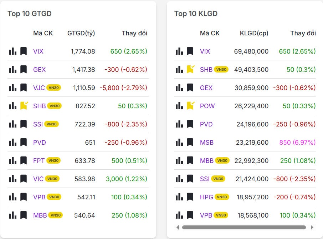Screen dimensions: 323x239
Task: Click right scroll arrow of KLGD table
Action: (x=312, y=227)
